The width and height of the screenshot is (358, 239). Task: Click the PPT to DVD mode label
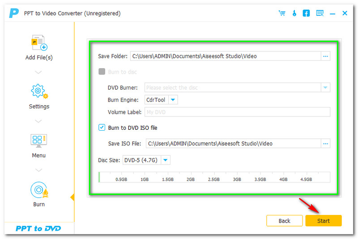(x=38, y=228)
